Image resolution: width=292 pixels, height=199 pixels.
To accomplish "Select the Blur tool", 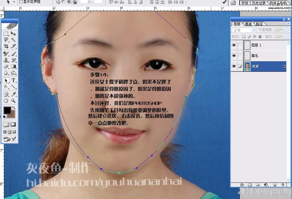I will (x=6, y=73).
